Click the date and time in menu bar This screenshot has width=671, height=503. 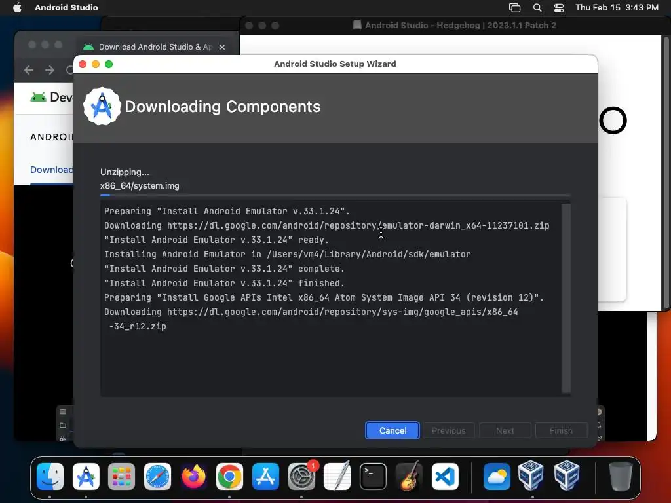pyautogui.click(x=617, y=7)
